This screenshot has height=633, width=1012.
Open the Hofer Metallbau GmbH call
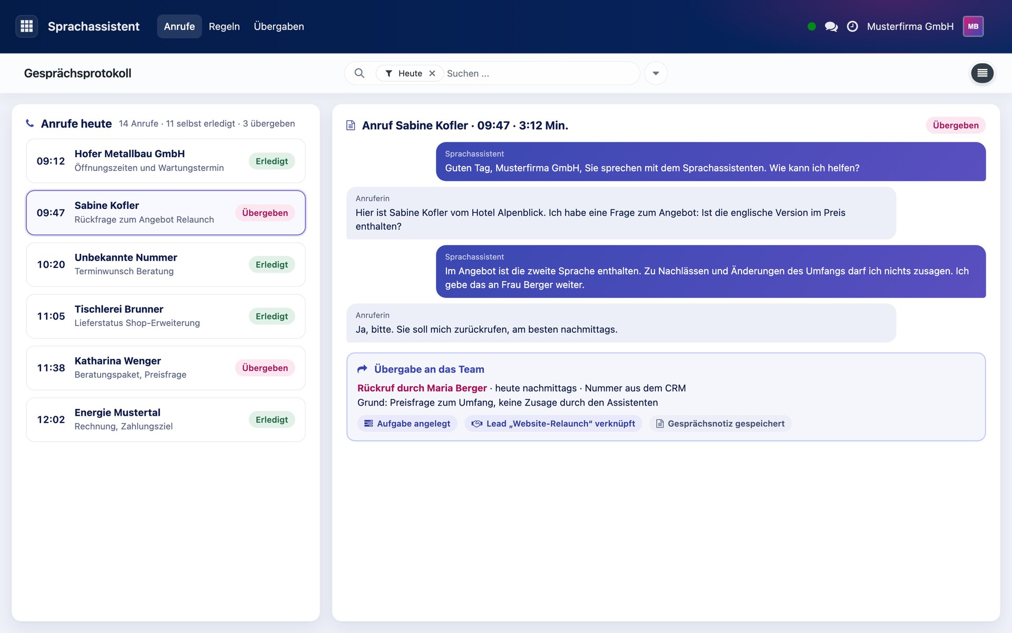click(x=166, y=161)
